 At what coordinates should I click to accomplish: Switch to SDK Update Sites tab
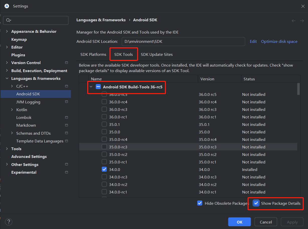[x=157, y=54]
